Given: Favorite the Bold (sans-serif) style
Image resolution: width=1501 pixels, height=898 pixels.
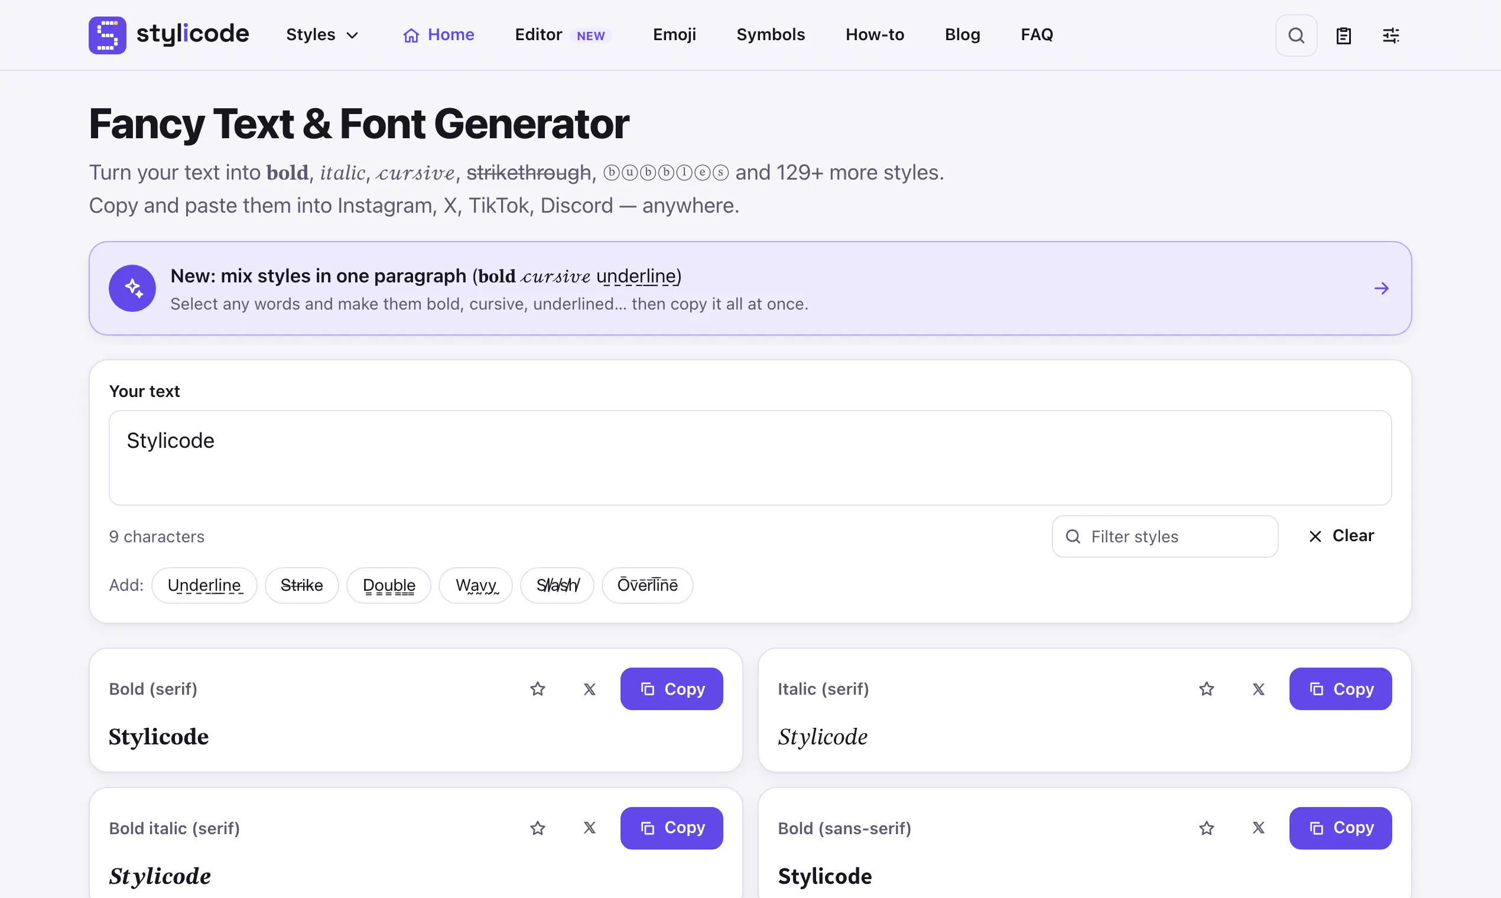Looking at the screenshot, I should click(x=1206, y=828).
